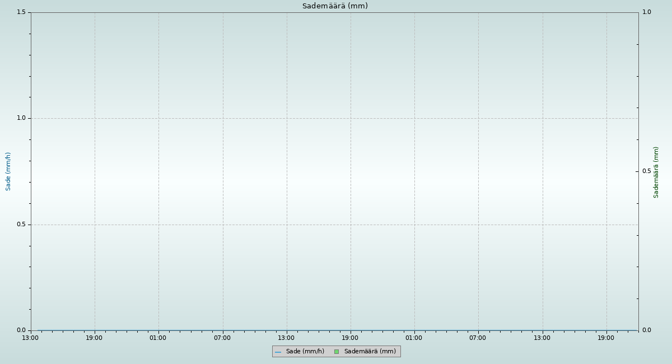This screenshot has width=672, height=364.
Task: Click the 0.5 value on the left axis
Action: (x=21, y=225)
